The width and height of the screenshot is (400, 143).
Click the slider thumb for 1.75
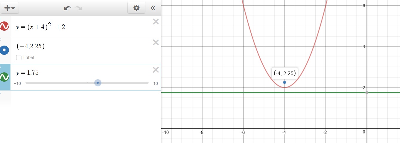[98, 83]
